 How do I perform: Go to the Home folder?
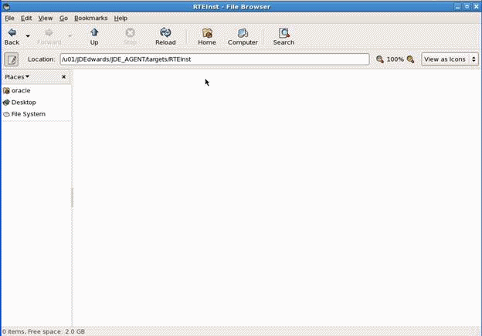(207, 36)
